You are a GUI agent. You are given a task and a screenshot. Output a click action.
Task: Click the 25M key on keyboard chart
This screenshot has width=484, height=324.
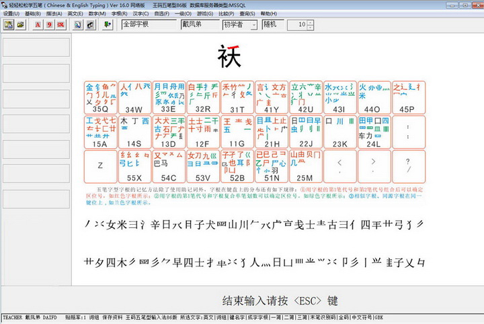pyautogui.click(x=306, y=166)
